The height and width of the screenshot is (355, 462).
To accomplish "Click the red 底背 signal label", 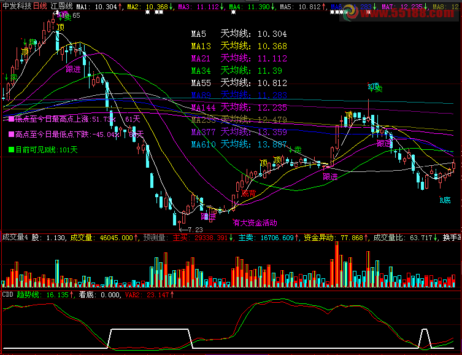I will 248,193.
